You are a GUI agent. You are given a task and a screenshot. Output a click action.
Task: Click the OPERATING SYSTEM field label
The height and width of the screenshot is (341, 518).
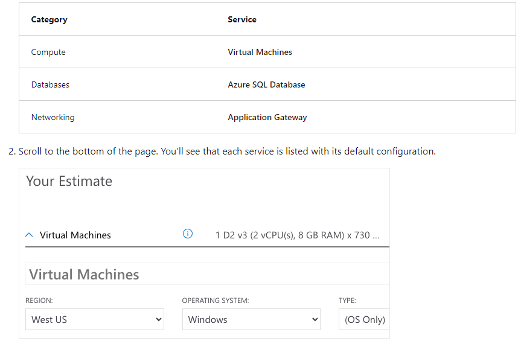(216, 301)
